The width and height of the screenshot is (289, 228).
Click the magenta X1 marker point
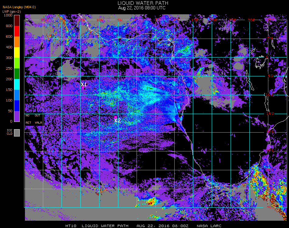pos(83,88)
